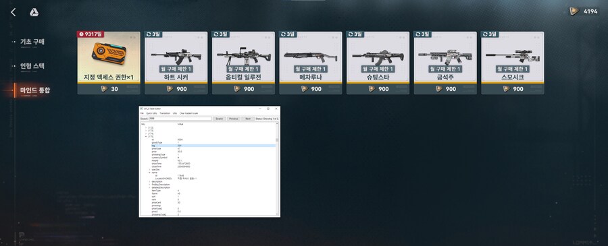Viewport: 608px width, 246px height.
Task: Select the 하트 시커 rifle card
Action: point(176,63)
